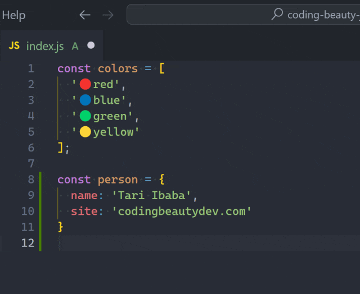Click the JS file type icon
This screenshot has height=294, width=360.
(x=14, y=45)
